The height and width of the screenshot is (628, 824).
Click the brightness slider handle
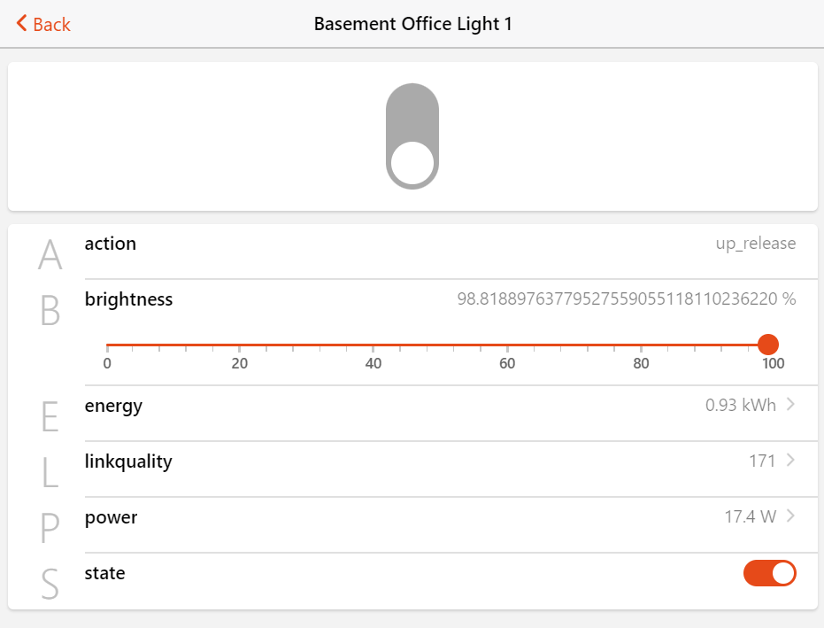click(768, 345)
